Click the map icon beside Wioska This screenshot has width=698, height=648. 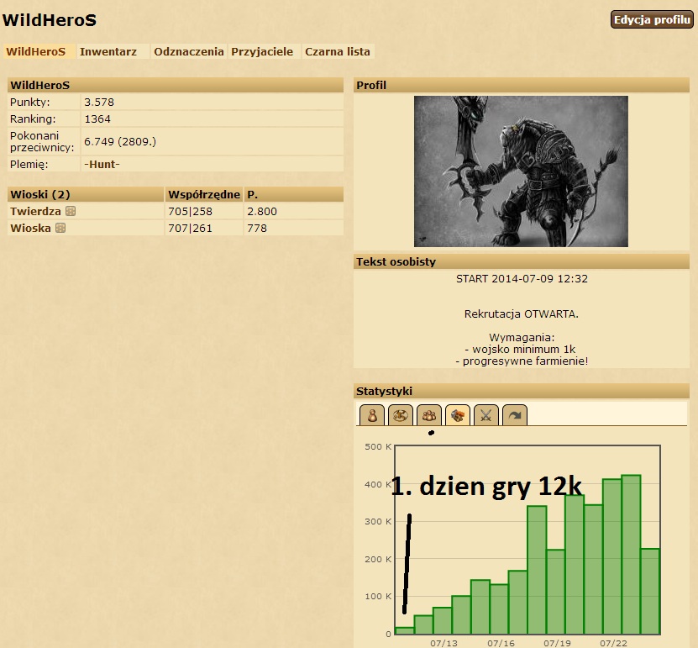(60, 228)
